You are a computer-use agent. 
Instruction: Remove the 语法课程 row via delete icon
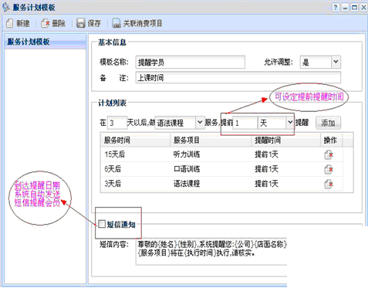coord(329,184)
